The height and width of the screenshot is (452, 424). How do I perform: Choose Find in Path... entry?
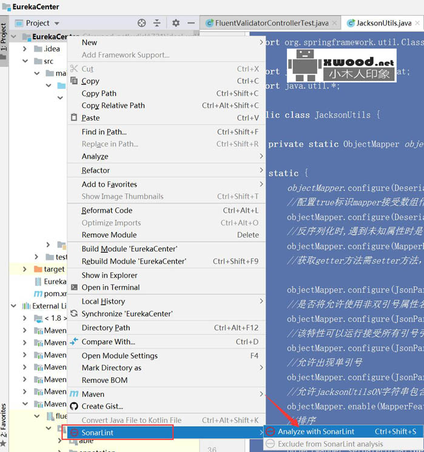pos(166,131)
